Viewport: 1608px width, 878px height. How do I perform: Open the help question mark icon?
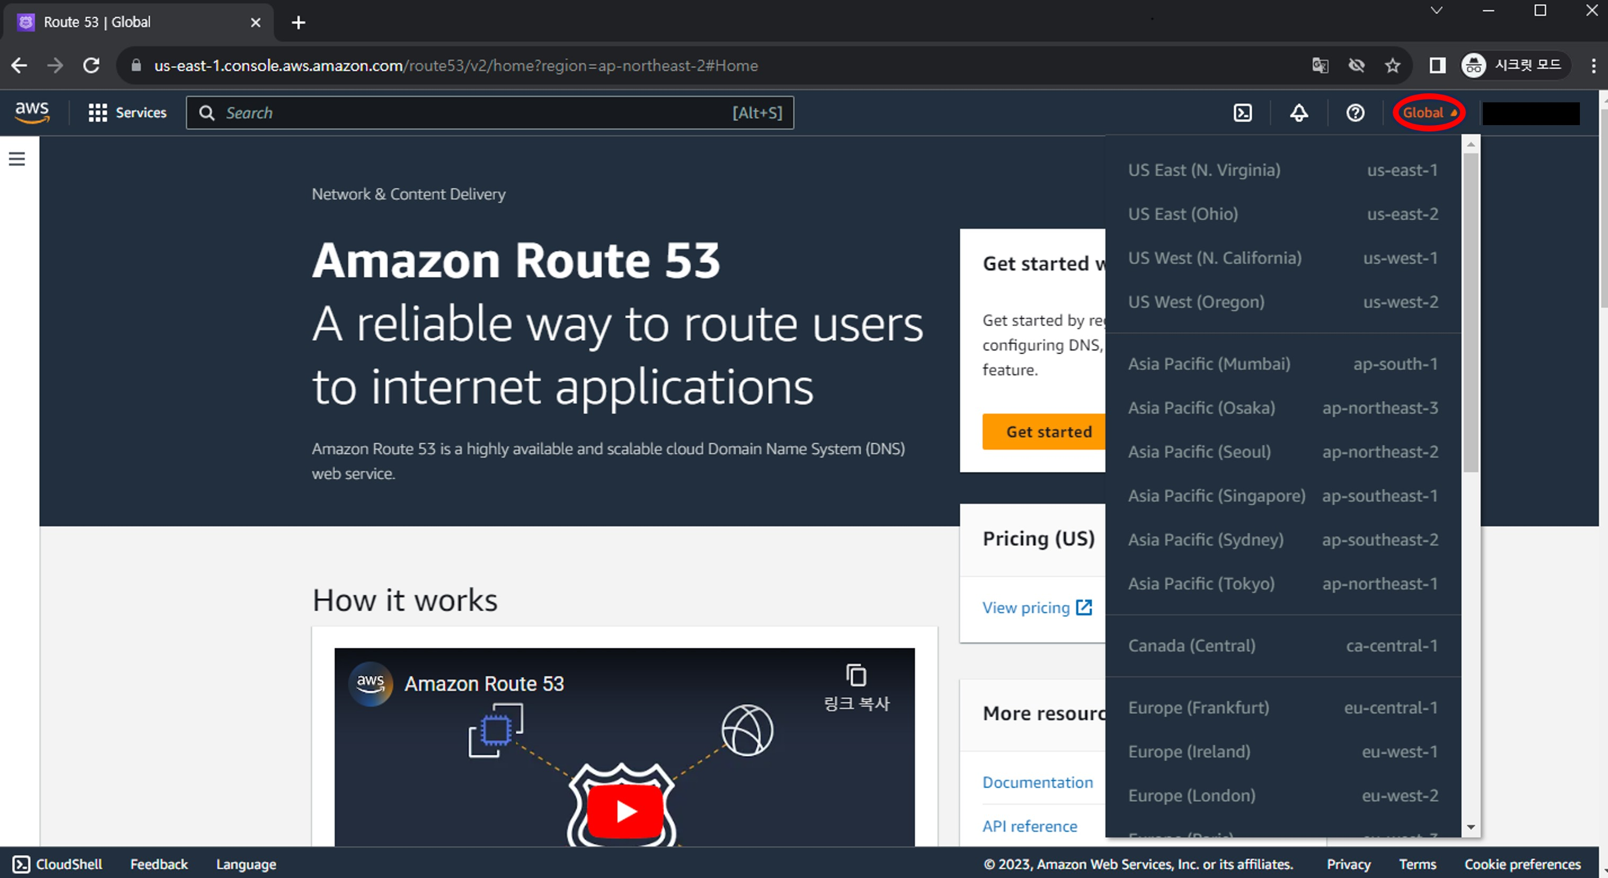coord(1355,113)
